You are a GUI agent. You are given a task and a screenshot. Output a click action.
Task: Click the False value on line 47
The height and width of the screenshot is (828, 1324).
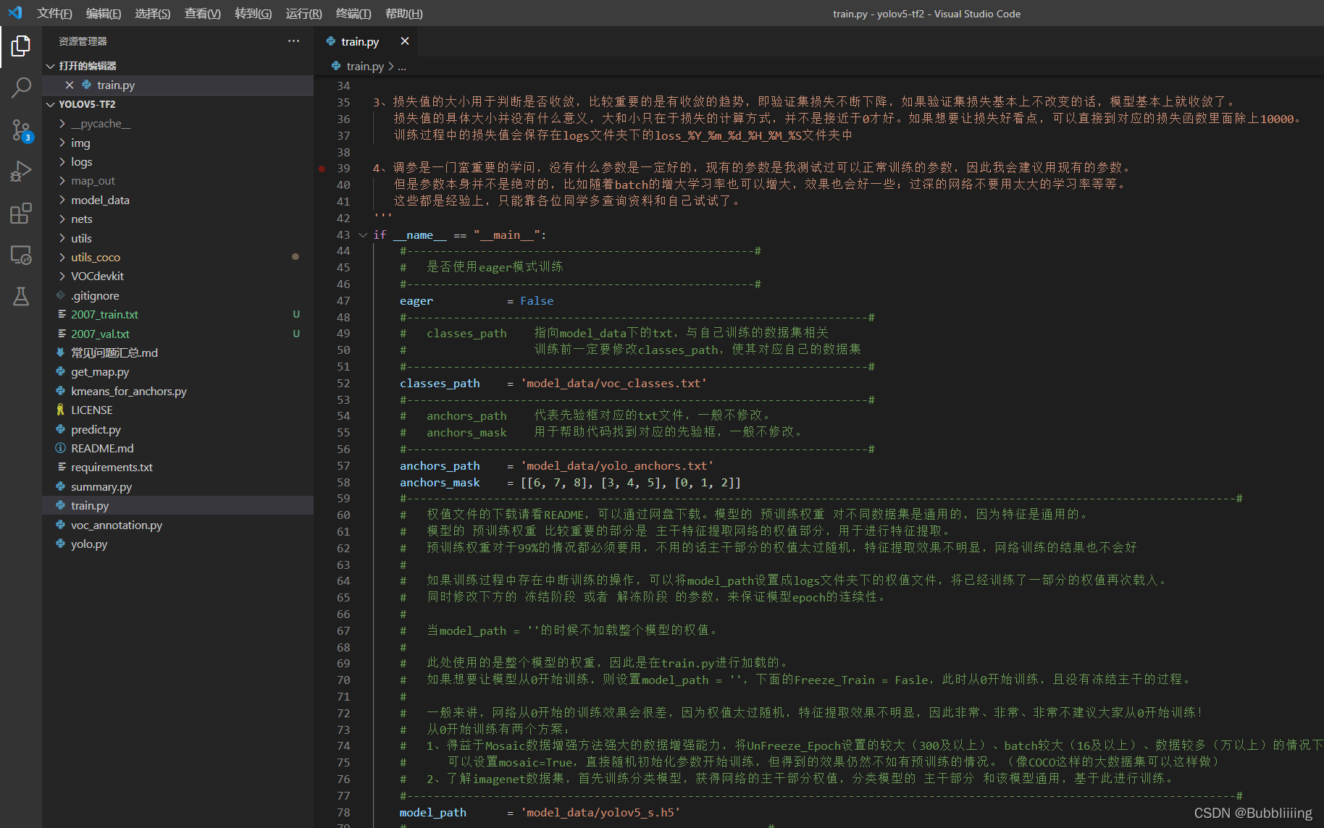click(x=537, y=300)
